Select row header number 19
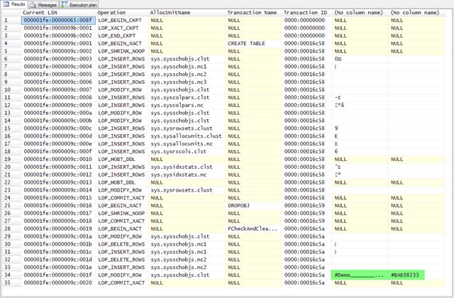 coord(11,159)
